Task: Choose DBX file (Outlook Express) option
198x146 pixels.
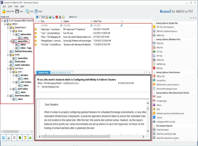Action: coord(167,31)
